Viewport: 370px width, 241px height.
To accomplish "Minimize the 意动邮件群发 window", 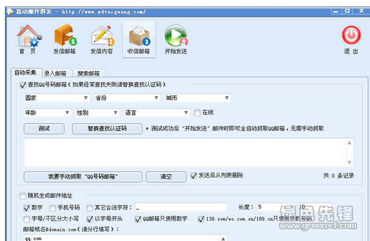I will click(x=336, y=11).
